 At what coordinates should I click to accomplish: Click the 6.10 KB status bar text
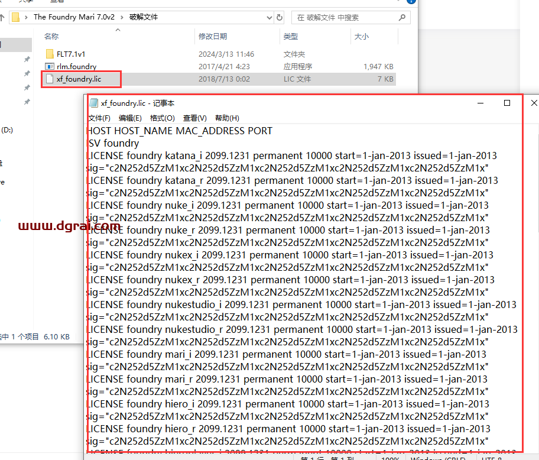[x=57, y=337]
